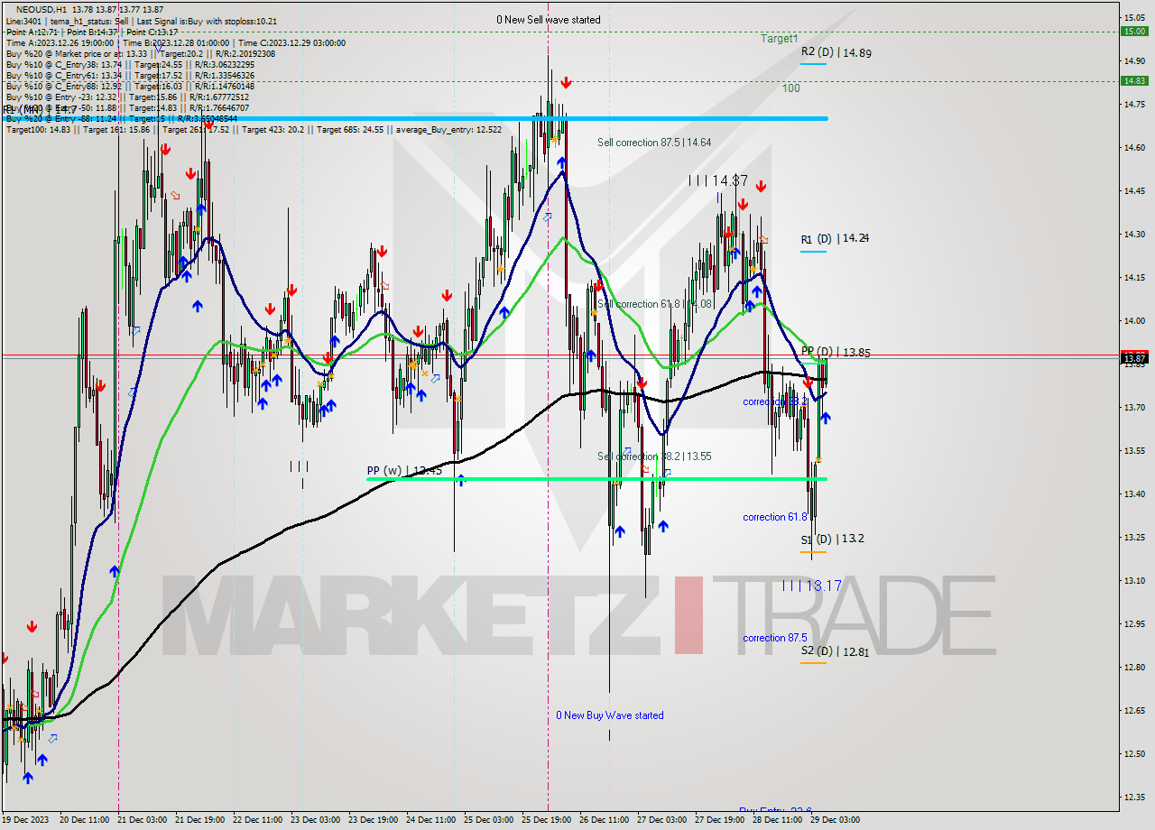
Task: Click 'Sell correction 87.5 | 14.64' label
Action: point(654,142)
